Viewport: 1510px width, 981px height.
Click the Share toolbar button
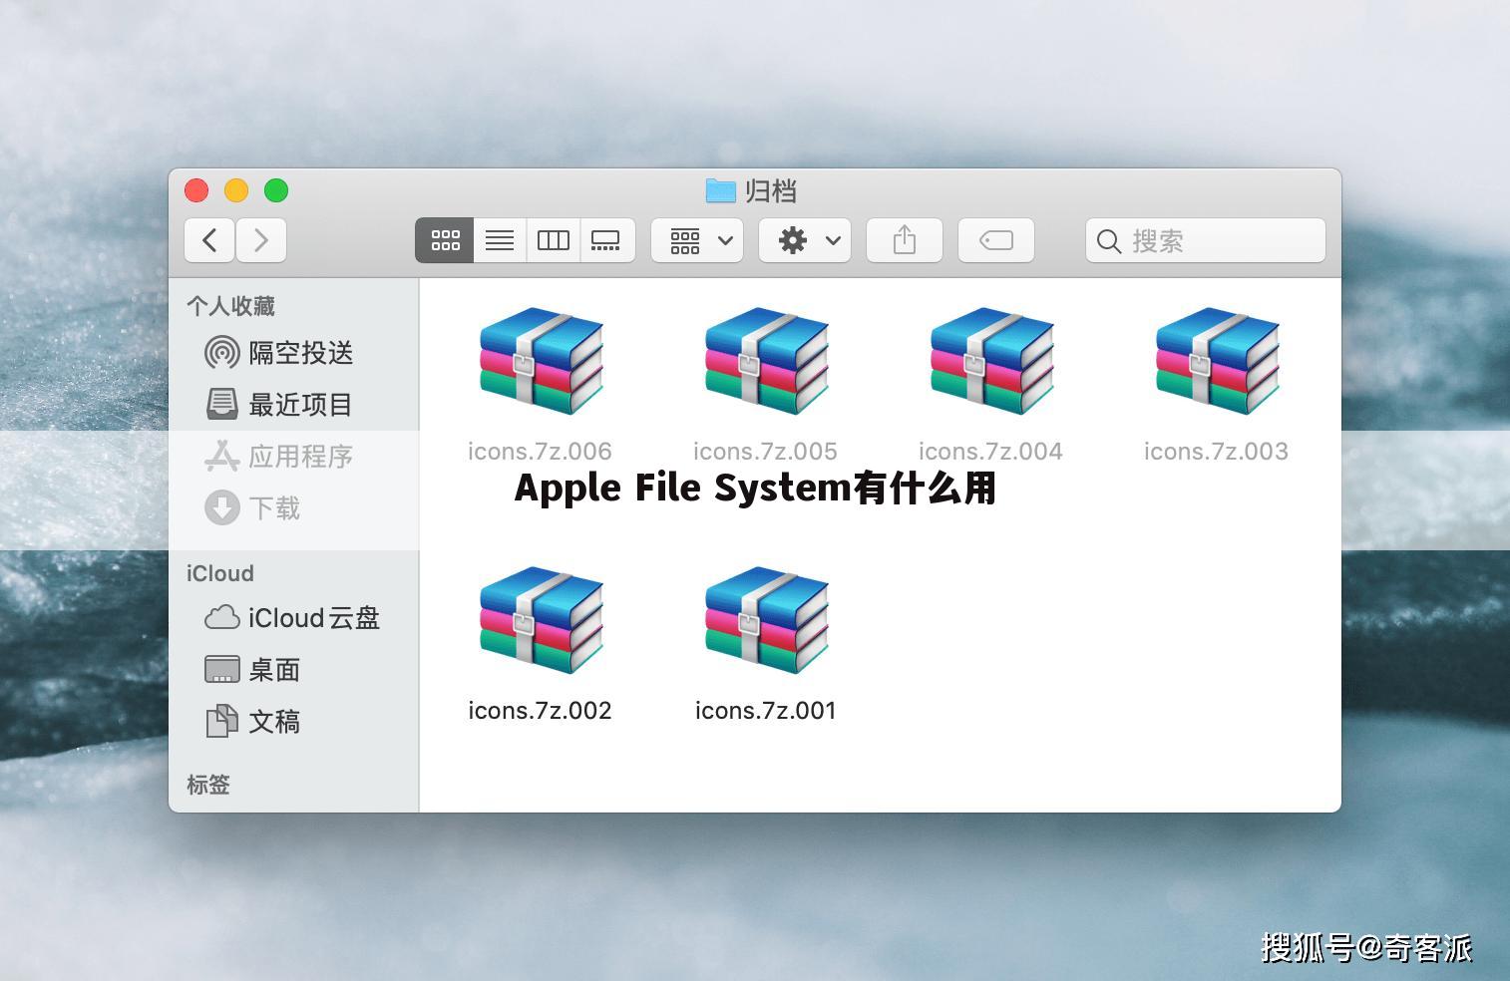pyautogui.click(x=905, y=240)
